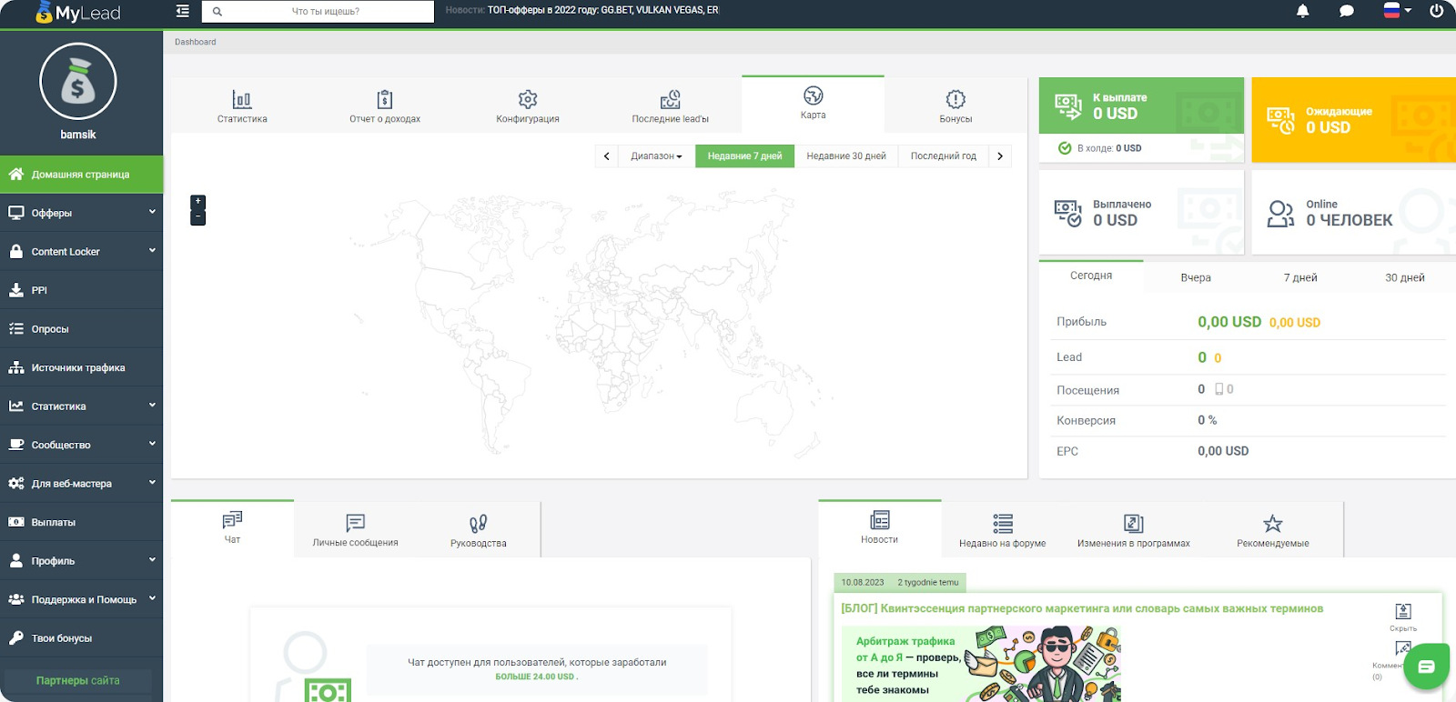Zoom in on the world map
The width and height of the screenshot is (1456, 702).
tap(197, 202)
